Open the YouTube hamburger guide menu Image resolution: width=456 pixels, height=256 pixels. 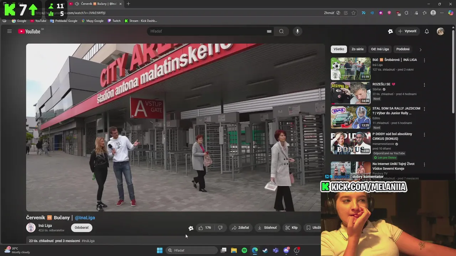pyautogui.click(x=10, y=31)
